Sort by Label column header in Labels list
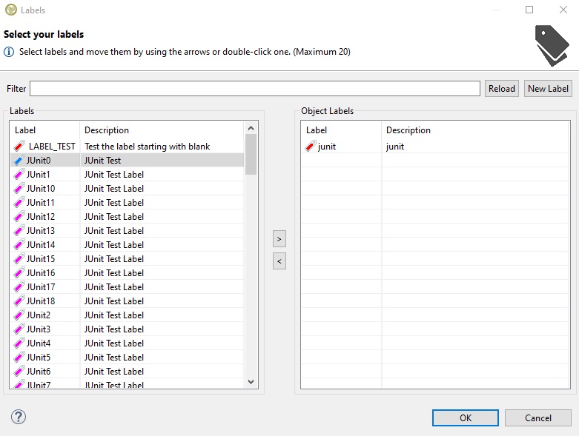 (x=43, y=130)
